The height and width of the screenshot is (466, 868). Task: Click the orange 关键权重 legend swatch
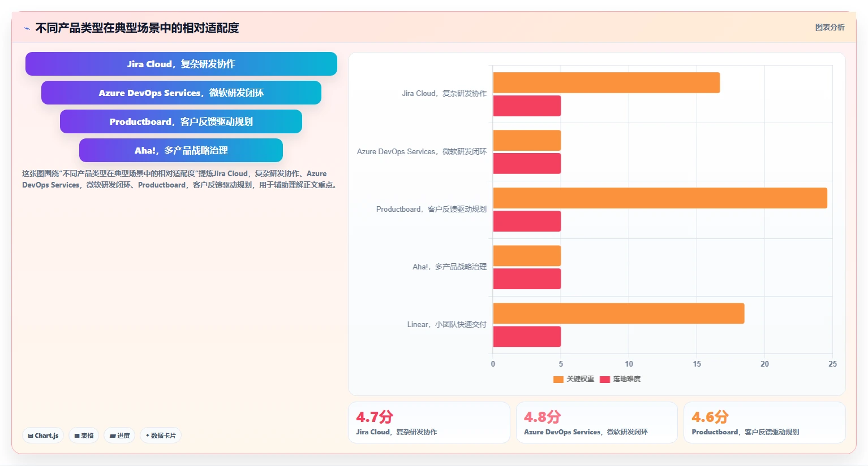pyautogui.click(x=558, y=379)
